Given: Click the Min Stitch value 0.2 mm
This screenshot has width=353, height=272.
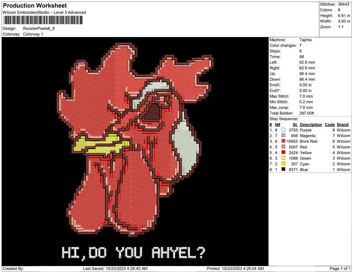Looking at the screenshot, I should (306, 102).
